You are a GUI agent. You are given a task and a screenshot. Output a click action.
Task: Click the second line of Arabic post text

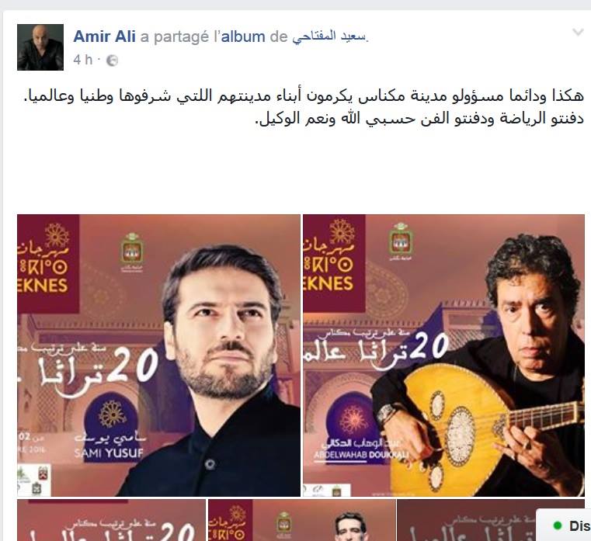point(420,119)
